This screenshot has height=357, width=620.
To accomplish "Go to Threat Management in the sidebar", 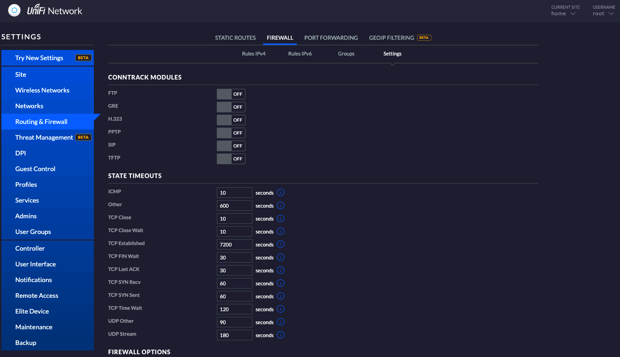I will [x=44, y=137].
